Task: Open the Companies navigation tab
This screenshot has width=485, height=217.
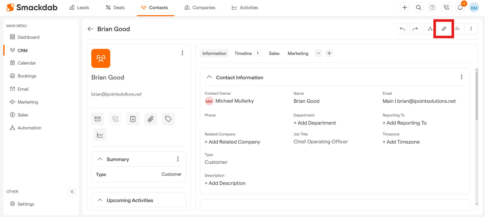Action: 200,8
